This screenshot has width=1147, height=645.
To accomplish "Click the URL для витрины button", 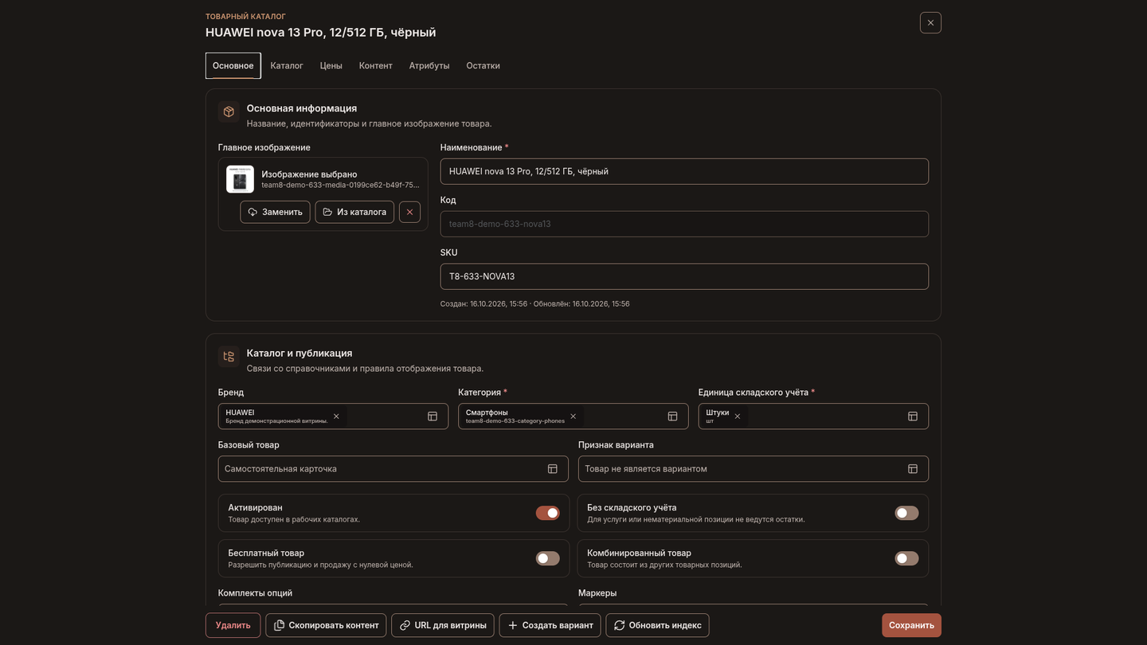I will point(443,625).
